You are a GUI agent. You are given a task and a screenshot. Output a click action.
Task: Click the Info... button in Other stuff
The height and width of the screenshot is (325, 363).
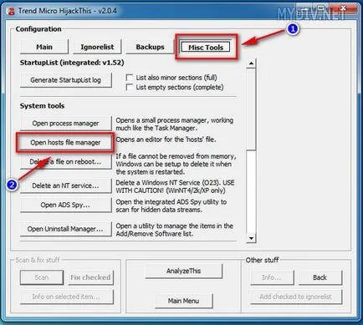tap(272, 277)
